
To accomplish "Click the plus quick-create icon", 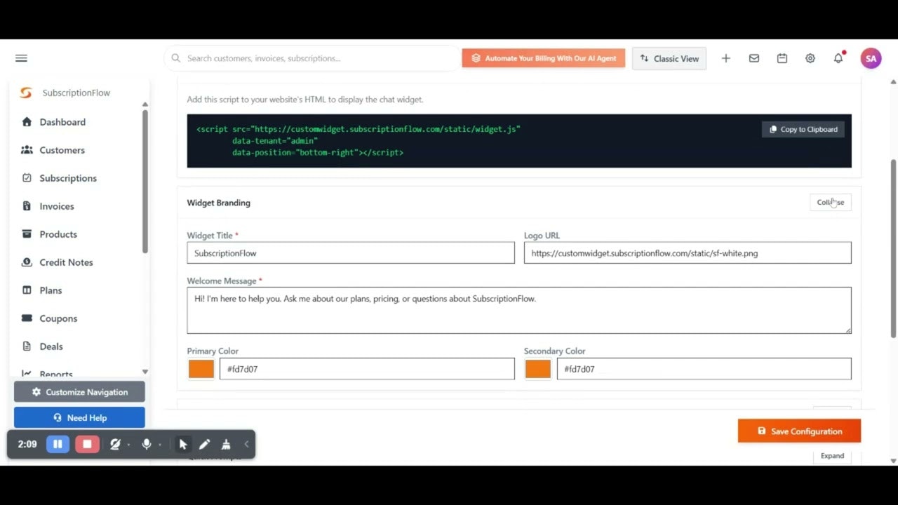I will [x=726, y=58].
